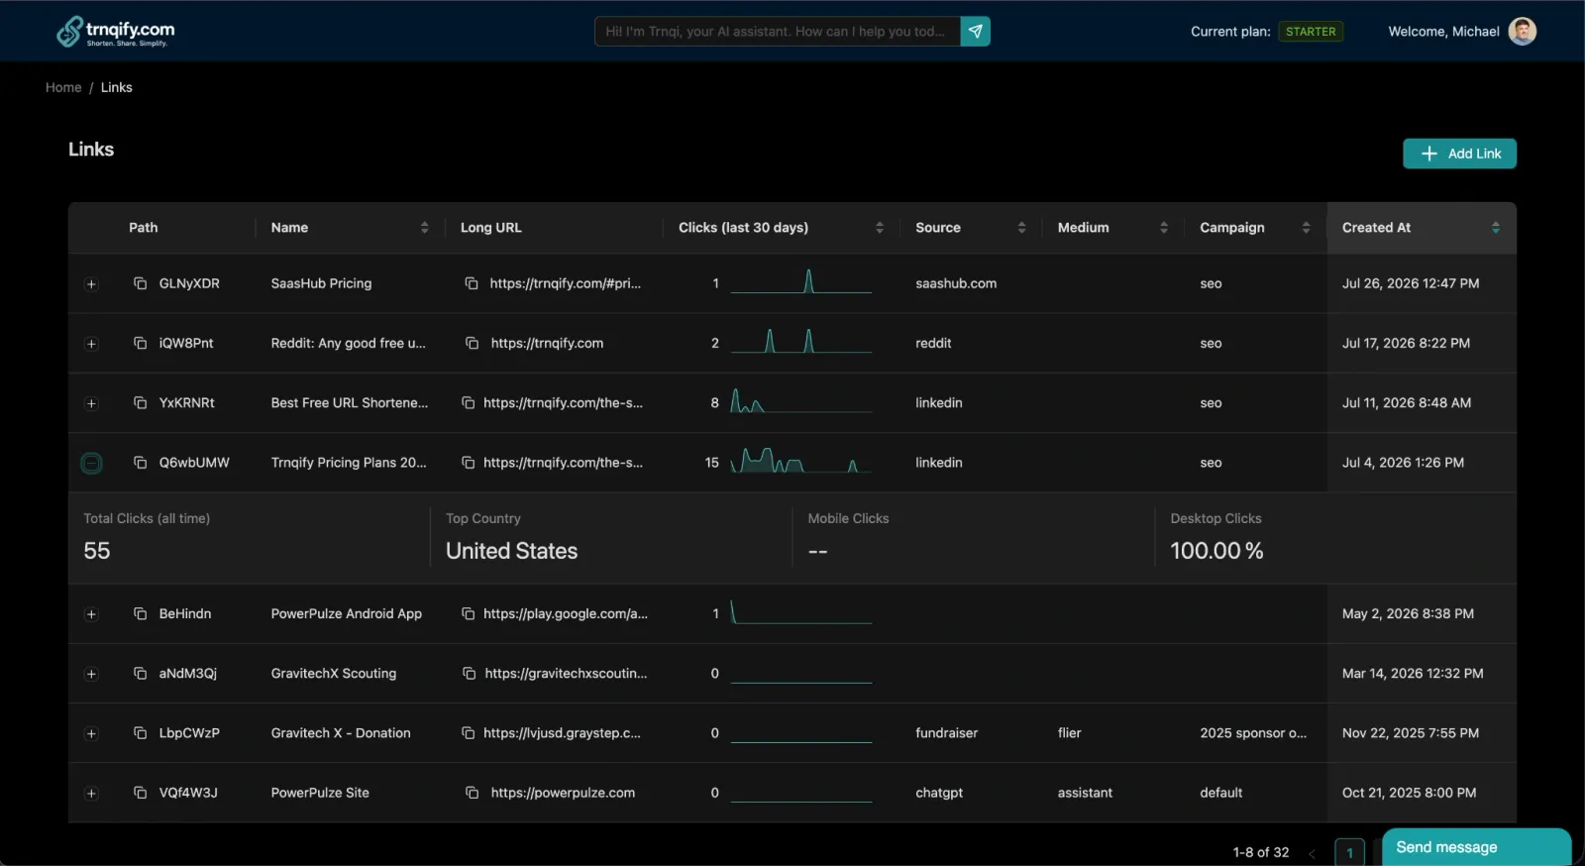Sort table by Source column

[1021, 228]
